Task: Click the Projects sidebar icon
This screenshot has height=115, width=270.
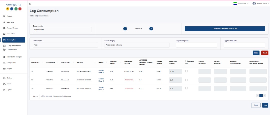Action: coord(4,16)
